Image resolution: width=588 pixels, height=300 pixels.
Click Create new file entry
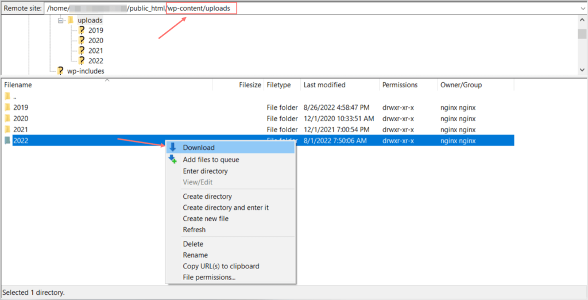[230, 218]
